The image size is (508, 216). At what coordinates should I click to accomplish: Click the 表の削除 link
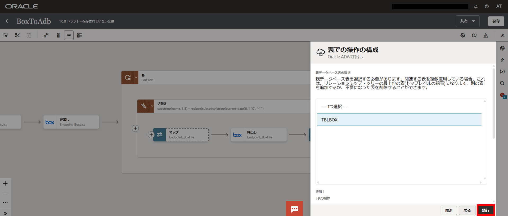click(323, 198)
